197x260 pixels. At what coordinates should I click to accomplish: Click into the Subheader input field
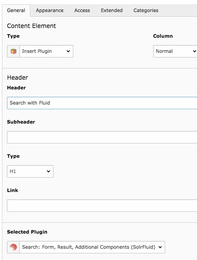(102, 137)
